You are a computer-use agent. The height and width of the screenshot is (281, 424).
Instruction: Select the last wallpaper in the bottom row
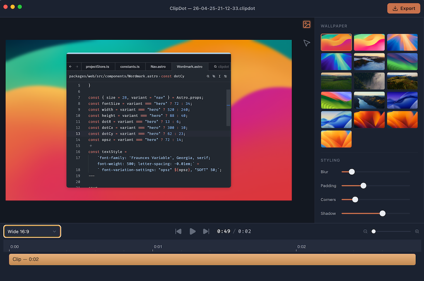(336, 139)
